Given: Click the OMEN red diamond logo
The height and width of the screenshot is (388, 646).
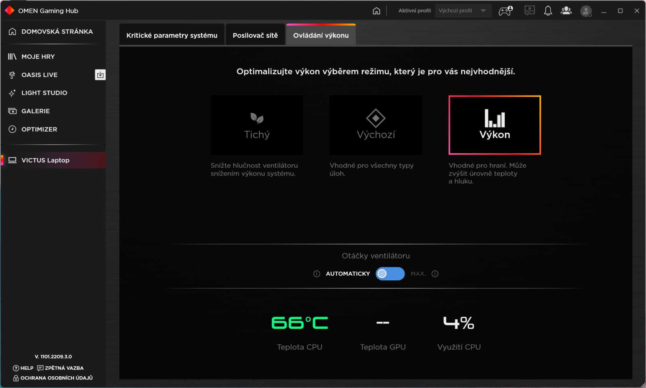Looking at the screenshot, I should pyautogui.click(x=9, y=10).
